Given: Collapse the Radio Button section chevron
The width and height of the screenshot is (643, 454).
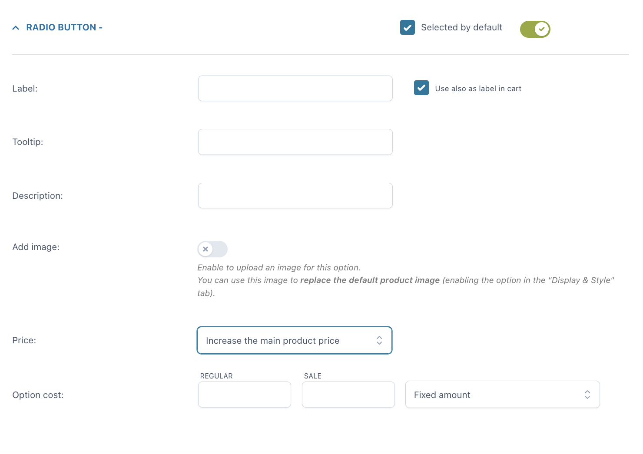Looking at the screenshot, I should click(x=16, y=28).
